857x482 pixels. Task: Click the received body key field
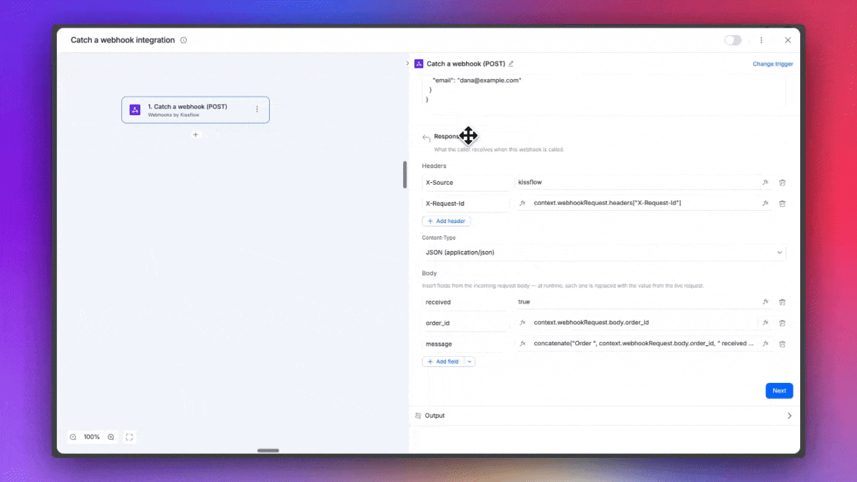465,302
